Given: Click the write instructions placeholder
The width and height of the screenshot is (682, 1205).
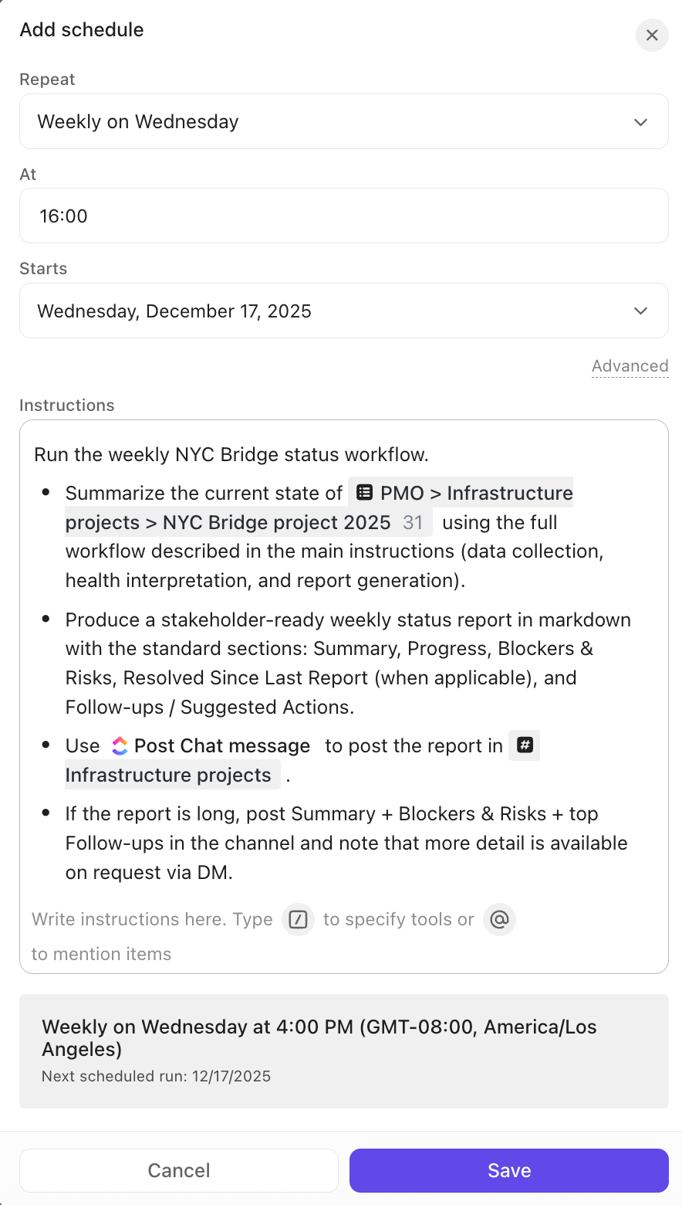Looking at the screenshot, I should pyautogui.click(x=152, y=919).
